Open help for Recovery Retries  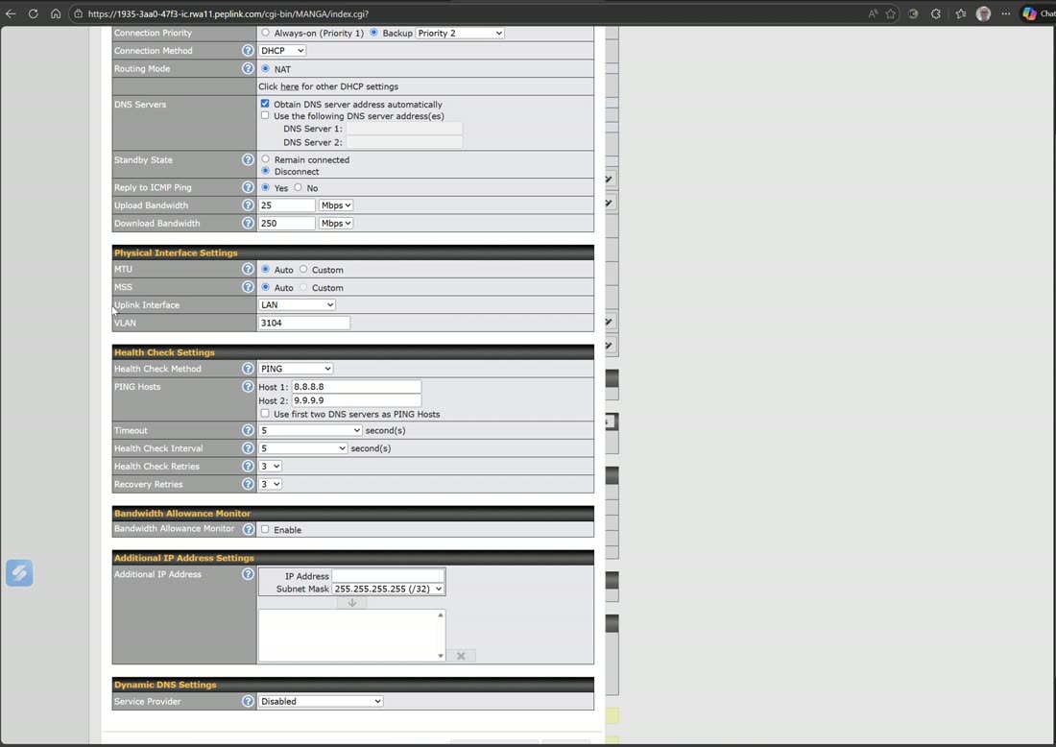coord(248,484)
